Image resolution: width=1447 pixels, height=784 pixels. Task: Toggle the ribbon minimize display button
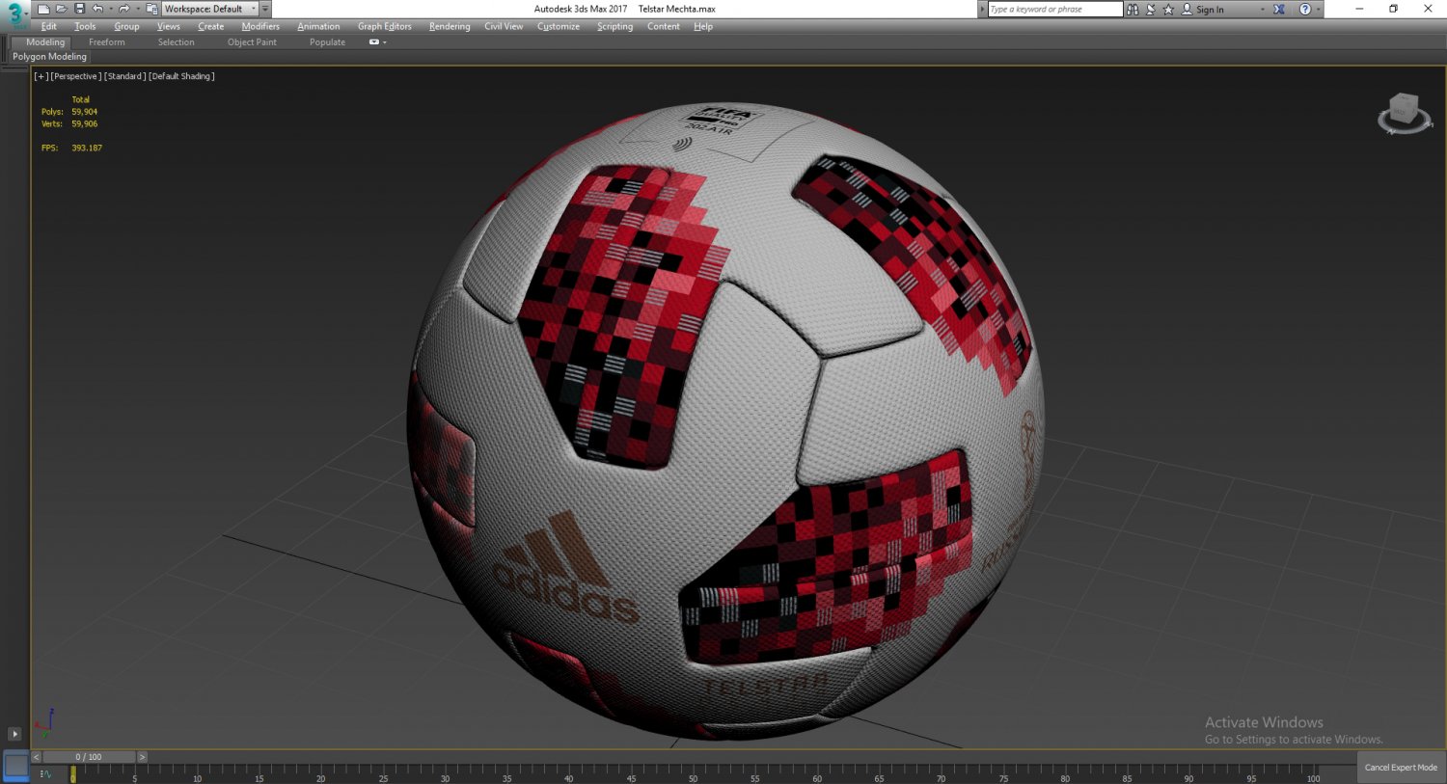pyautogui.click(x=373, y=42)
